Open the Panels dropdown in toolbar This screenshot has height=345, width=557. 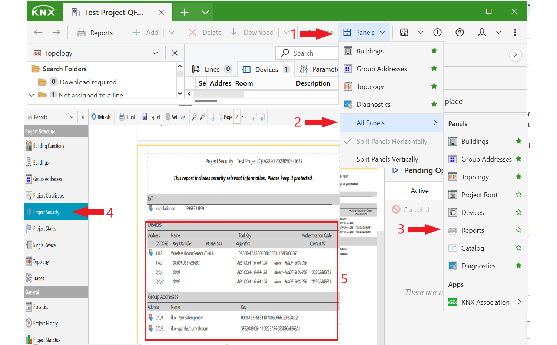coord(364,33)
